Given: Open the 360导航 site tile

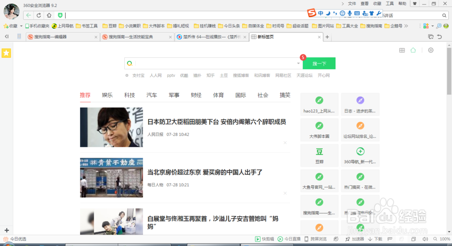Looking at the screenshot, I should [360, 155].
